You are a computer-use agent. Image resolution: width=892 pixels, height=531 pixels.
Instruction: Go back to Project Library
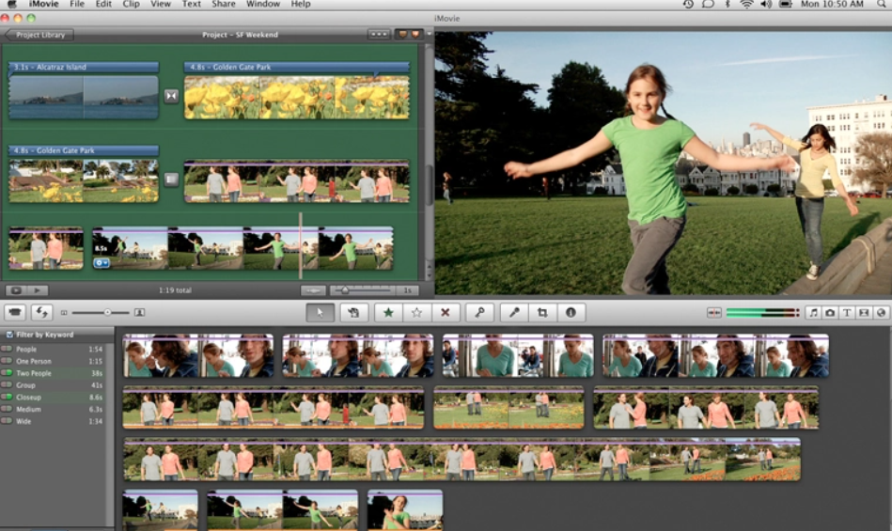[39, 35]
